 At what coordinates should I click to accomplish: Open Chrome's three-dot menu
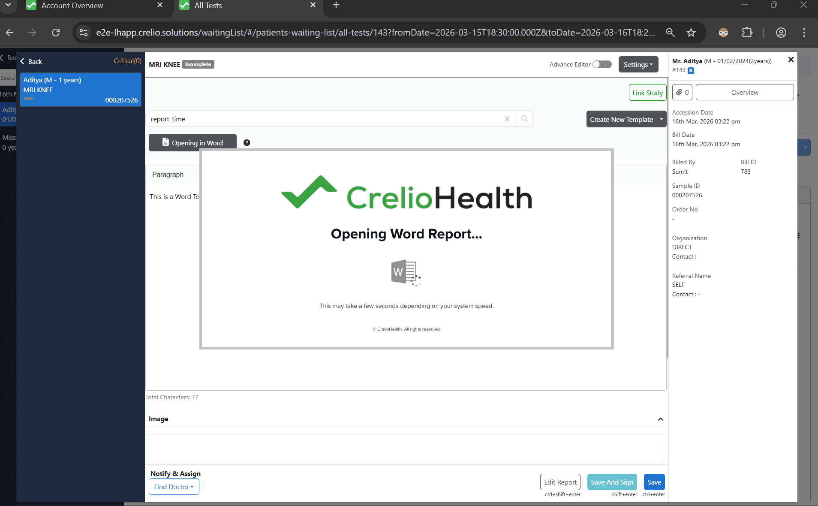804,33
